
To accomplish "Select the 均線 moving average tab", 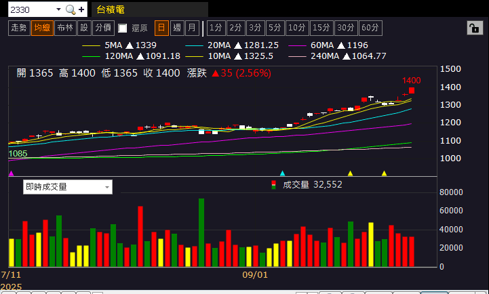I will coord(42,28).
